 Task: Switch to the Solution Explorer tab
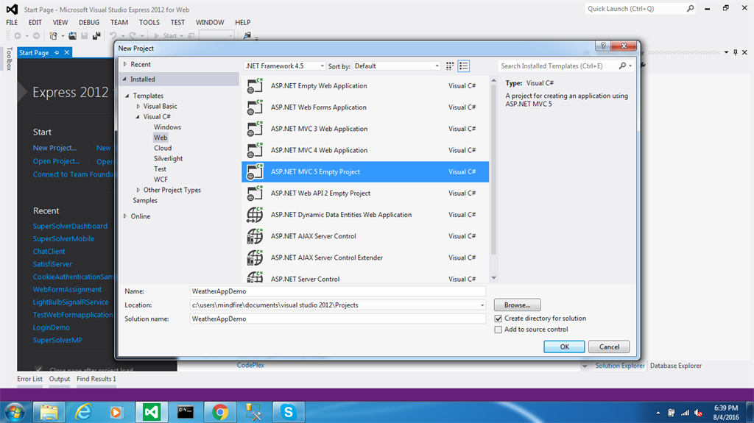pyautogui.click(x=620, y=366)
